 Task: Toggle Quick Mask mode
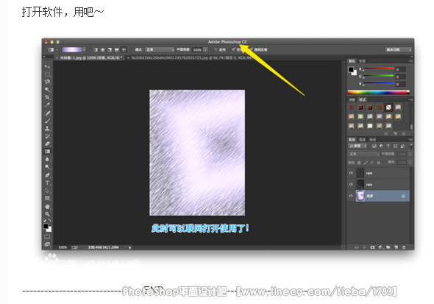(x=47, y=237)
